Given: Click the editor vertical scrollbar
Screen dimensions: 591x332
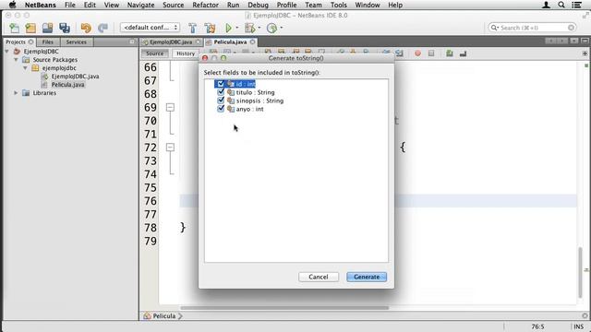Looking at the screenshot, I should tap(581, 272).
